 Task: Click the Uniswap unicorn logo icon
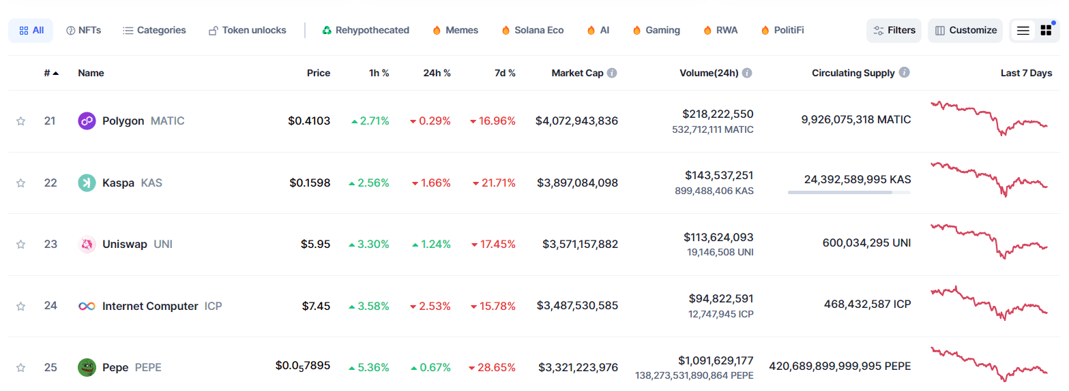pos(87,245)
